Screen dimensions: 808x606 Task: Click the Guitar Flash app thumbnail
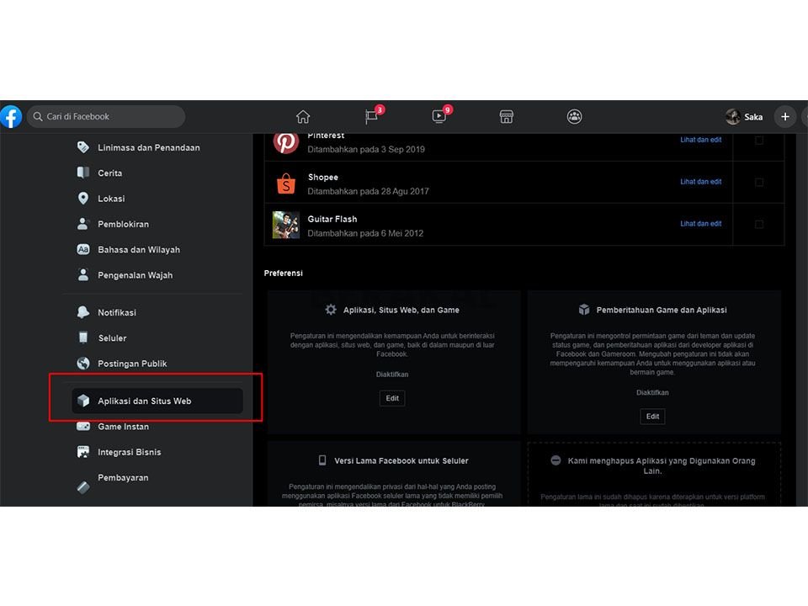(286, 225)
